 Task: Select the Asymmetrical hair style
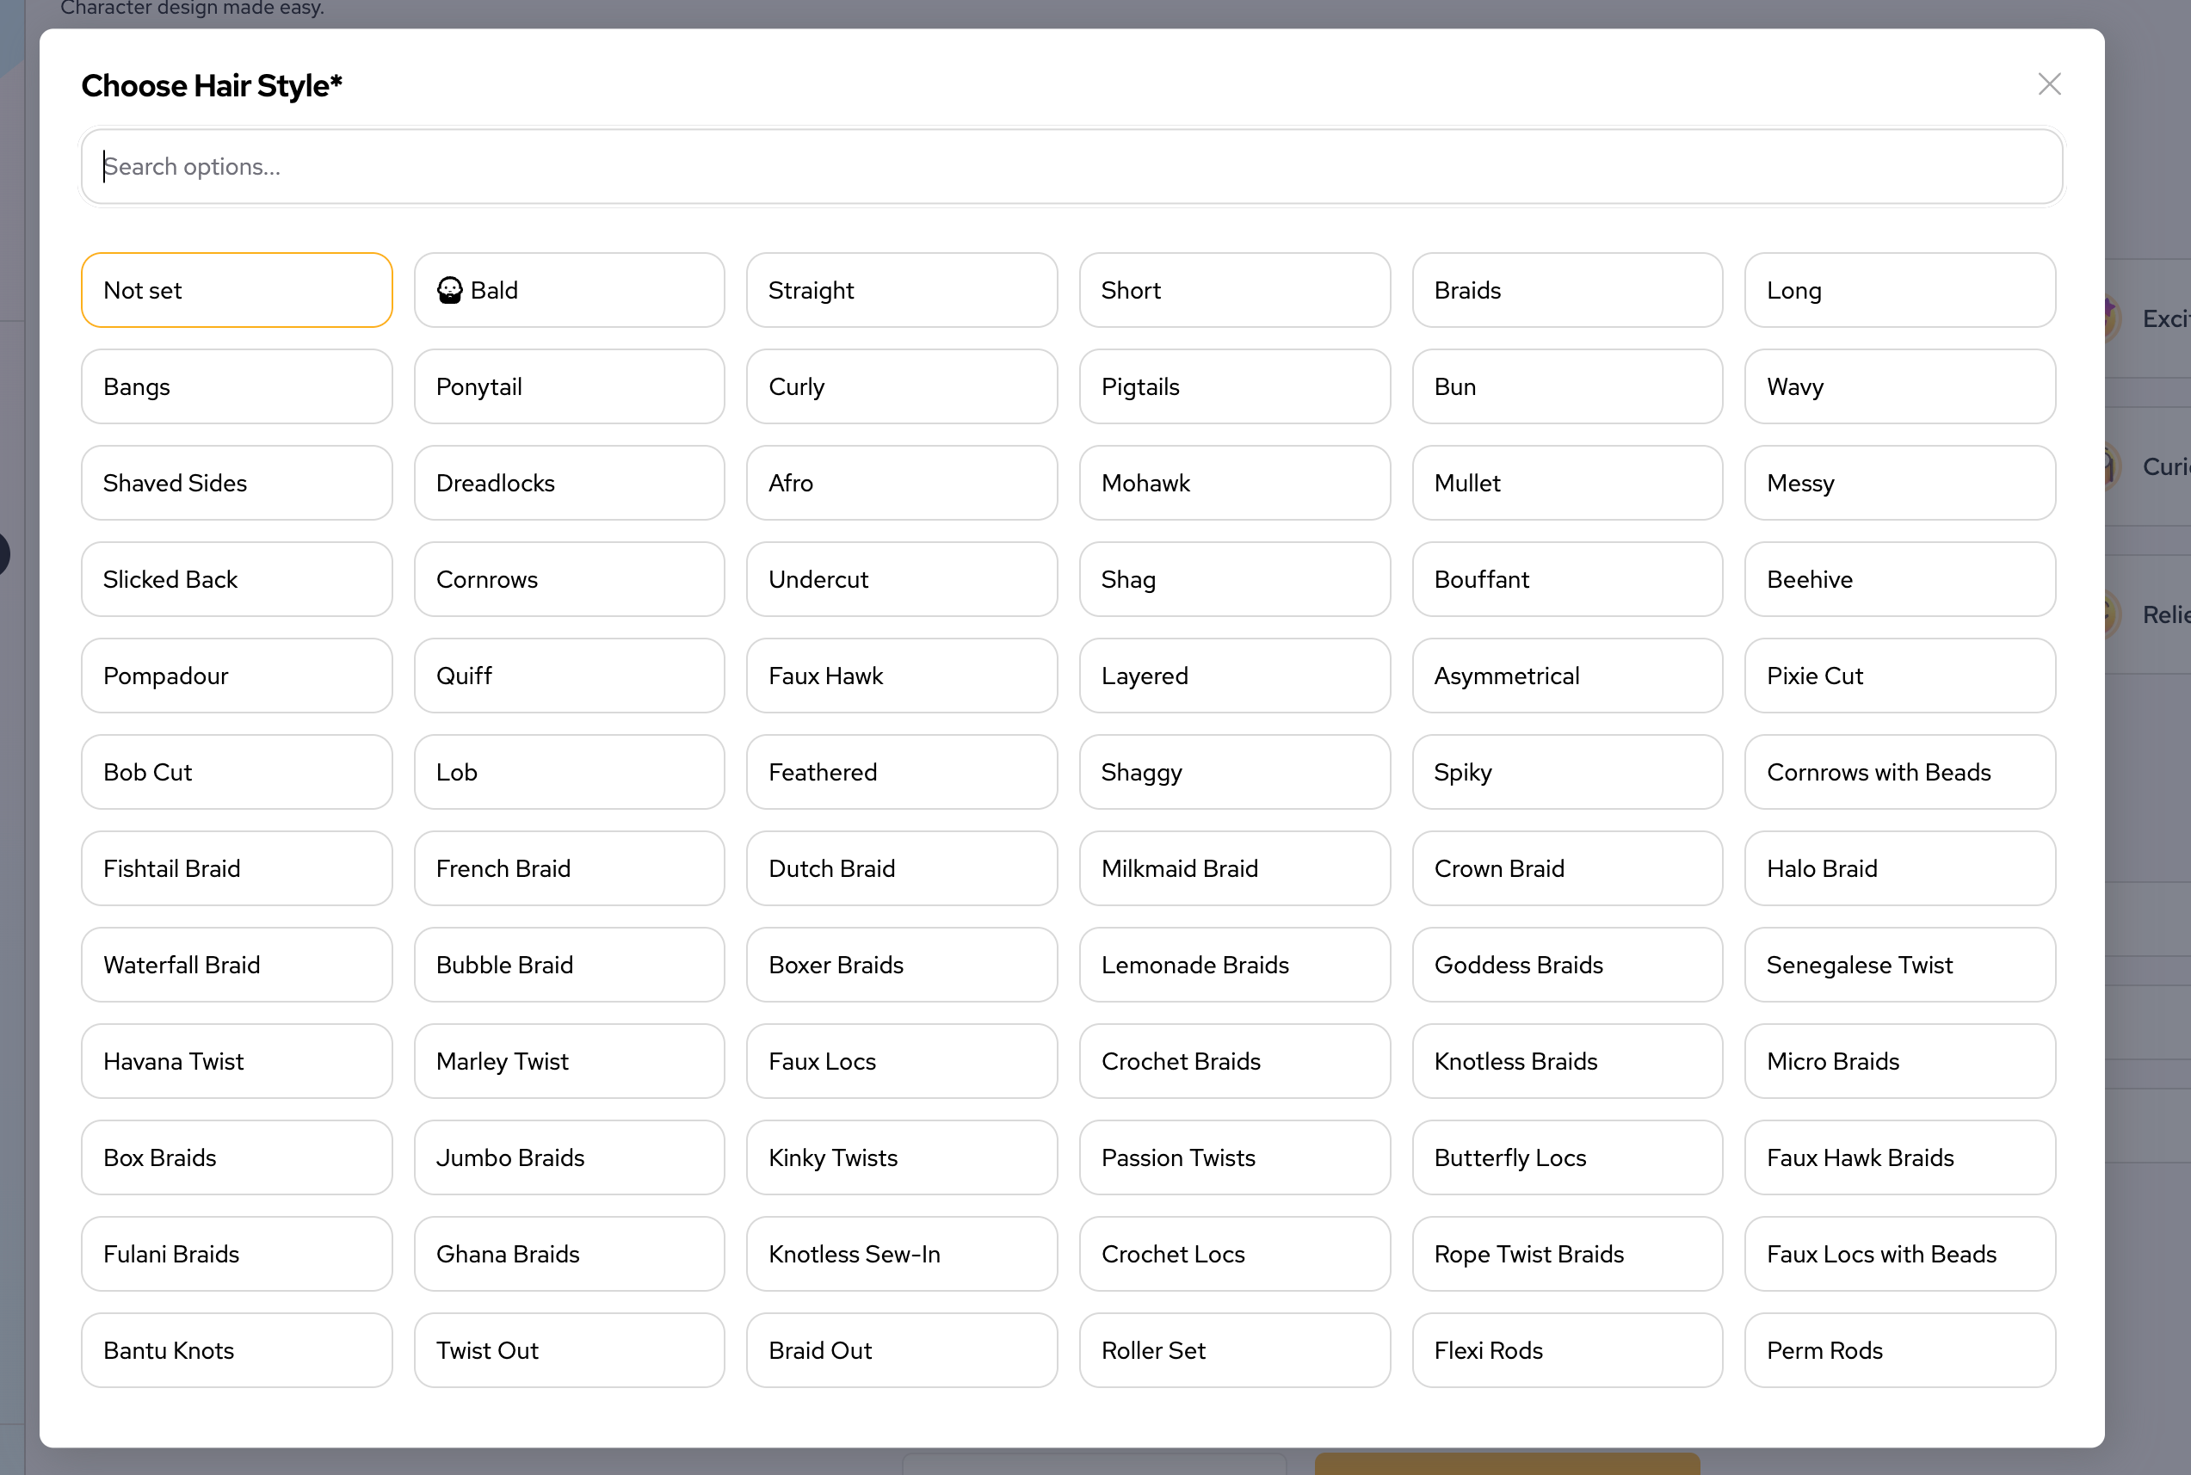pyautogui.click(x=1566, y=676)
